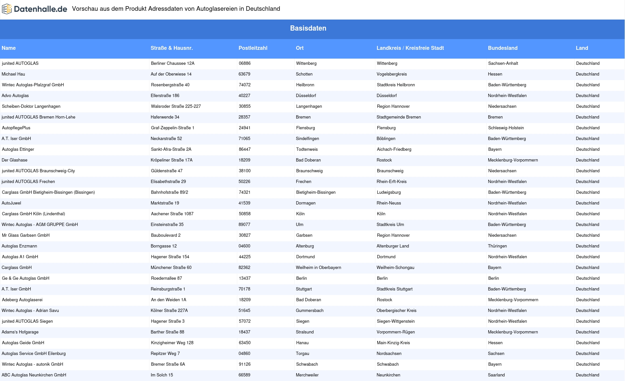Select Ort cell Heilbronn

coord(305,85)
